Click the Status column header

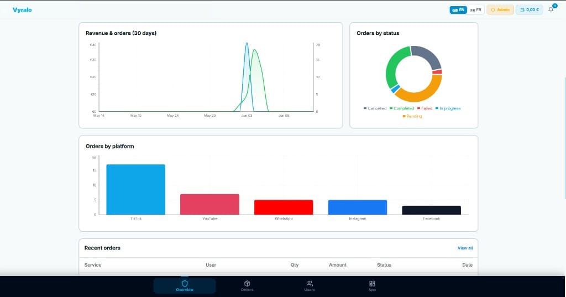(384, 265)
